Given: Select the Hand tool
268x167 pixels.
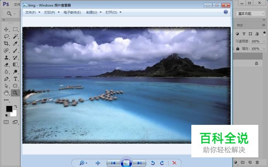Looking at the screenshot, I should pyautogui.click(x=6, y=93).
